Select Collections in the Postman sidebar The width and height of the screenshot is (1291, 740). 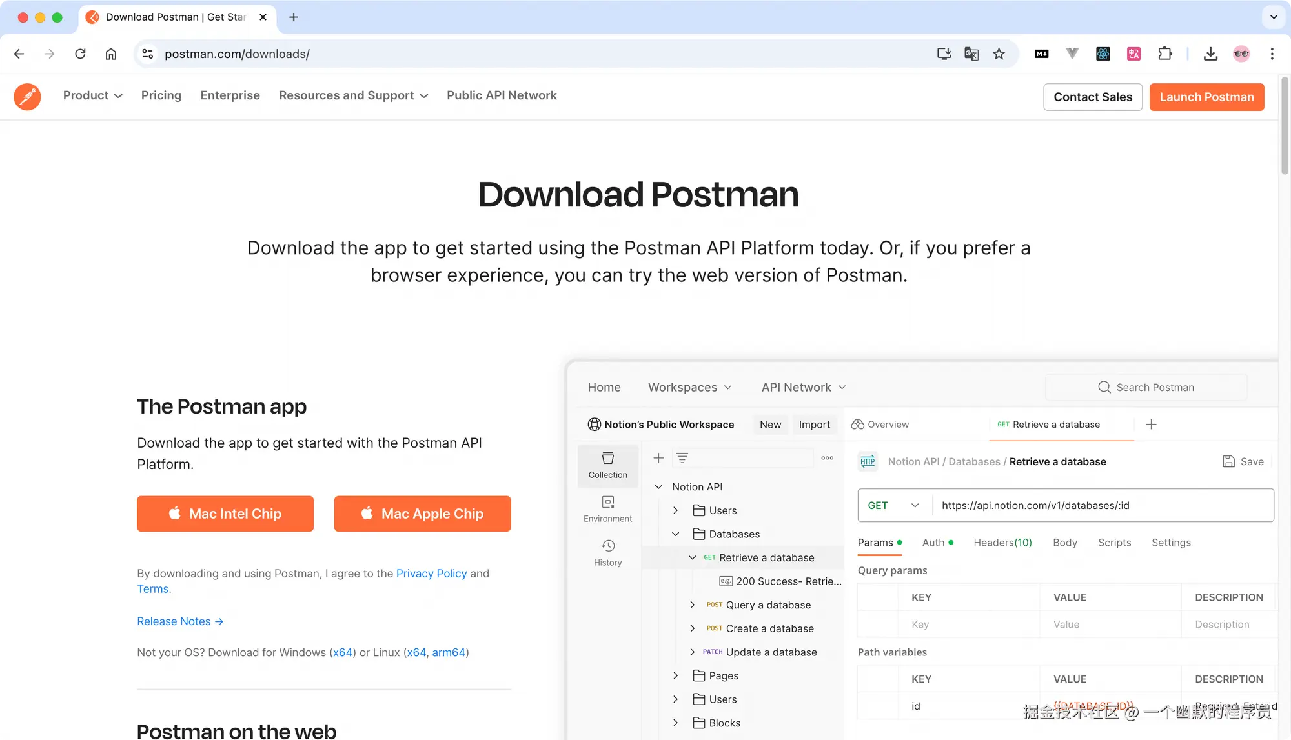(x=607, y=465)
